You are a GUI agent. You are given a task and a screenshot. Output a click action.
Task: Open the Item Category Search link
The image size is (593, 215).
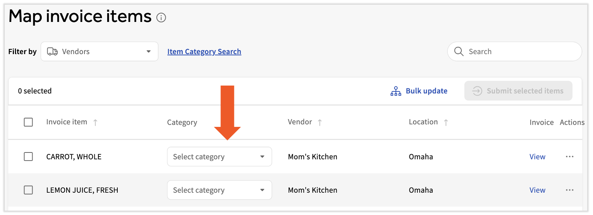[x=204, y=51]
